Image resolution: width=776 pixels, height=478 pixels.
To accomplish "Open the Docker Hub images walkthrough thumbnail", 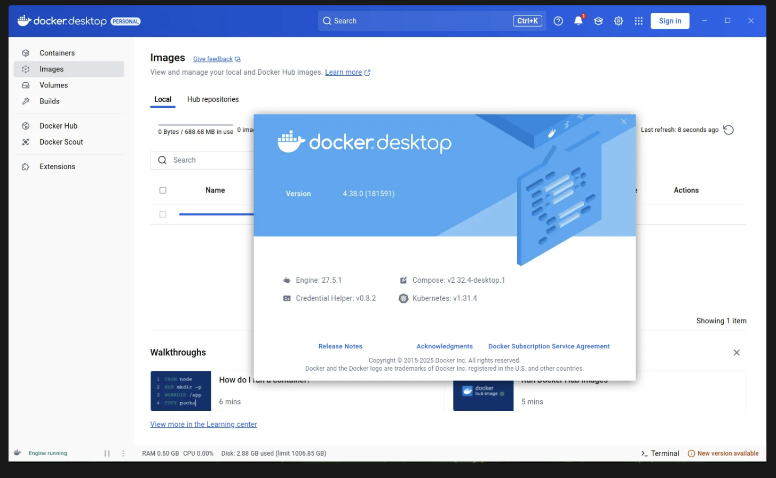I will [x=484, y=395].
